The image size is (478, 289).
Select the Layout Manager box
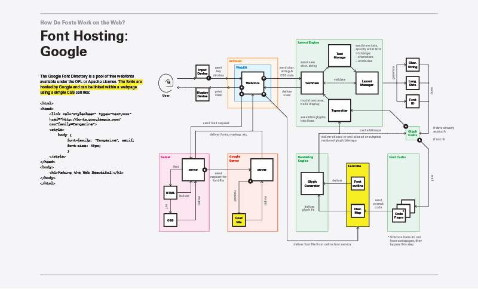[x=367, y=83]
